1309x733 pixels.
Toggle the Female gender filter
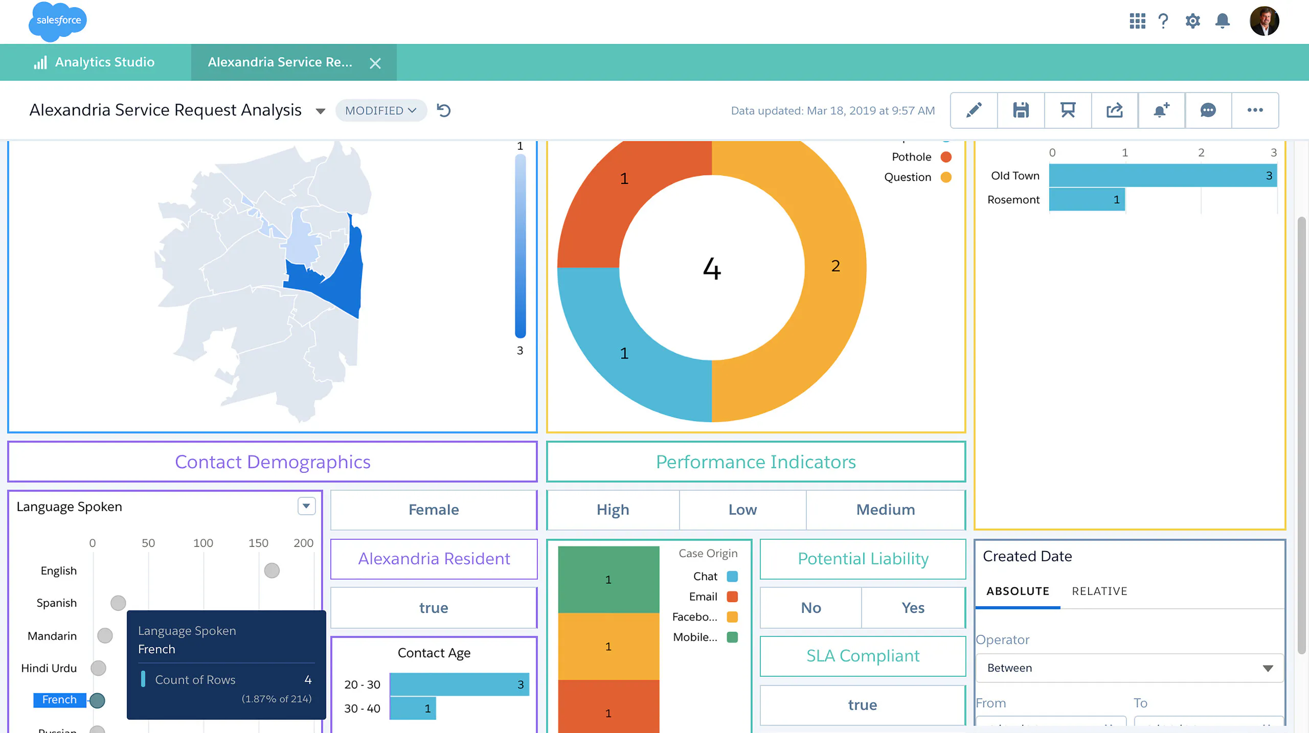433,510
